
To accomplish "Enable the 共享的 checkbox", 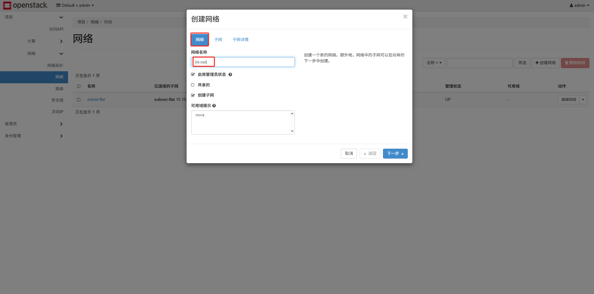I will (x=193, y=85).
